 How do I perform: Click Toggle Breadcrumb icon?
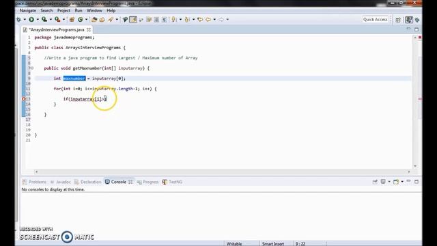point(125,20)
